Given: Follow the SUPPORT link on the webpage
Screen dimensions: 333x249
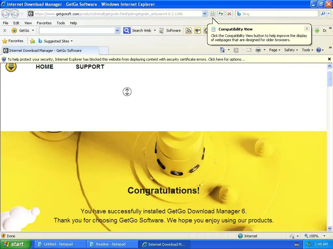Looking at the screenshot, I should tap(90, 67).
